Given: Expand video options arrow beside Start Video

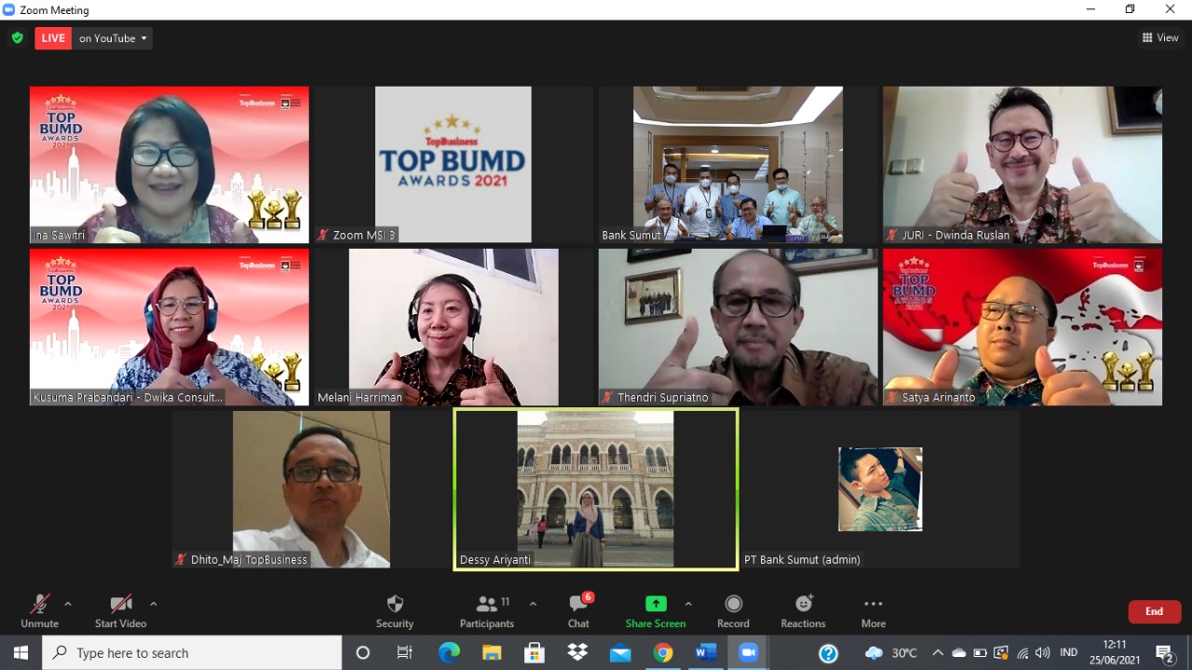Looking at the screenshot, I should 154,604.
